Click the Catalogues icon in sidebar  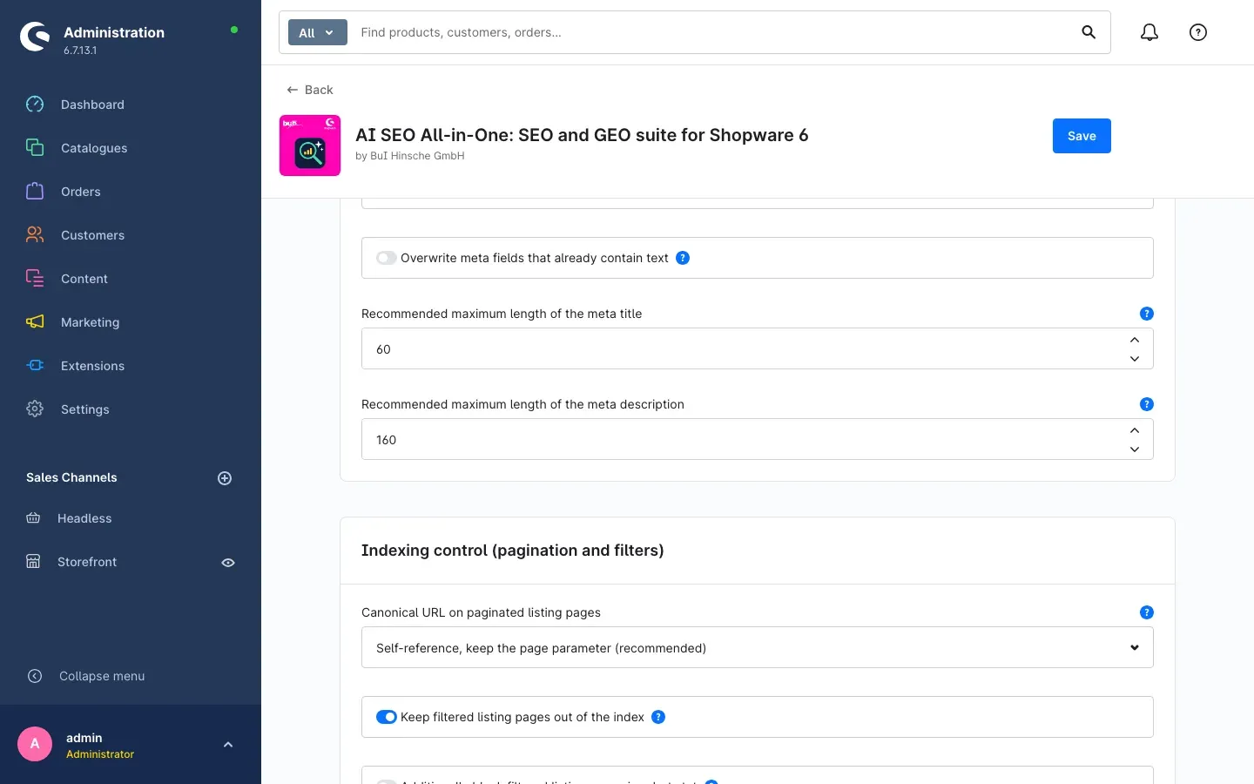35,148
